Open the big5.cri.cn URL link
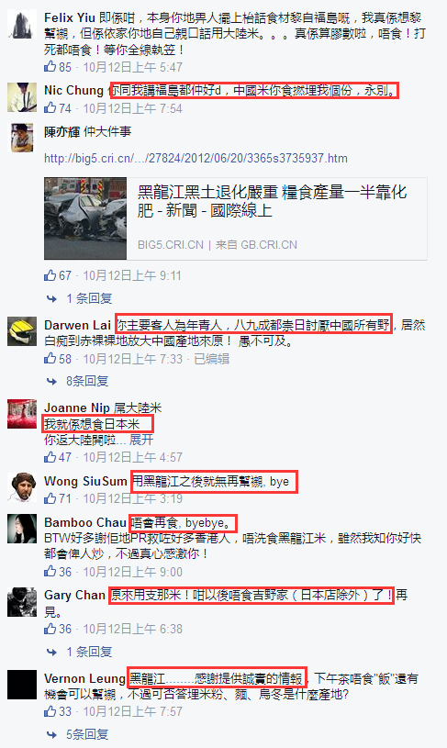Screen dimensions: 447x748 [196, 158]
